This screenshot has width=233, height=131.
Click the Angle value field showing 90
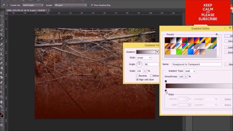pyautogui.click(x=151, y=64)
